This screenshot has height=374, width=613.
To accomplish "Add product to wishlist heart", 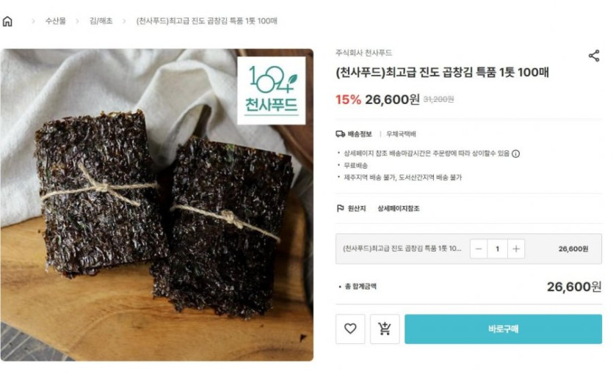I will click(x=350, y=329).
